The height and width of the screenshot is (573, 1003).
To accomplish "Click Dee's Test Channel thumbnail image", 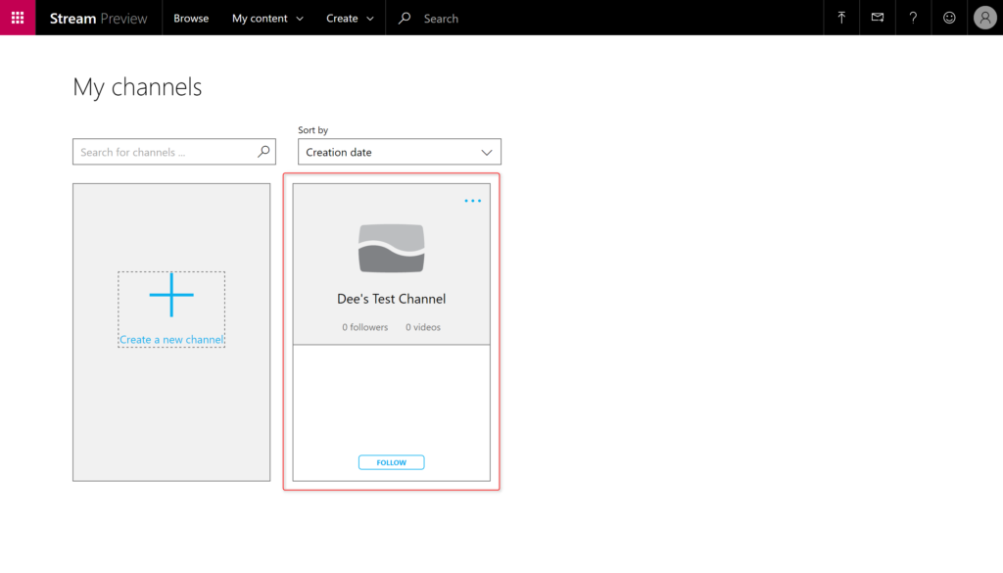I will (392, 248).
